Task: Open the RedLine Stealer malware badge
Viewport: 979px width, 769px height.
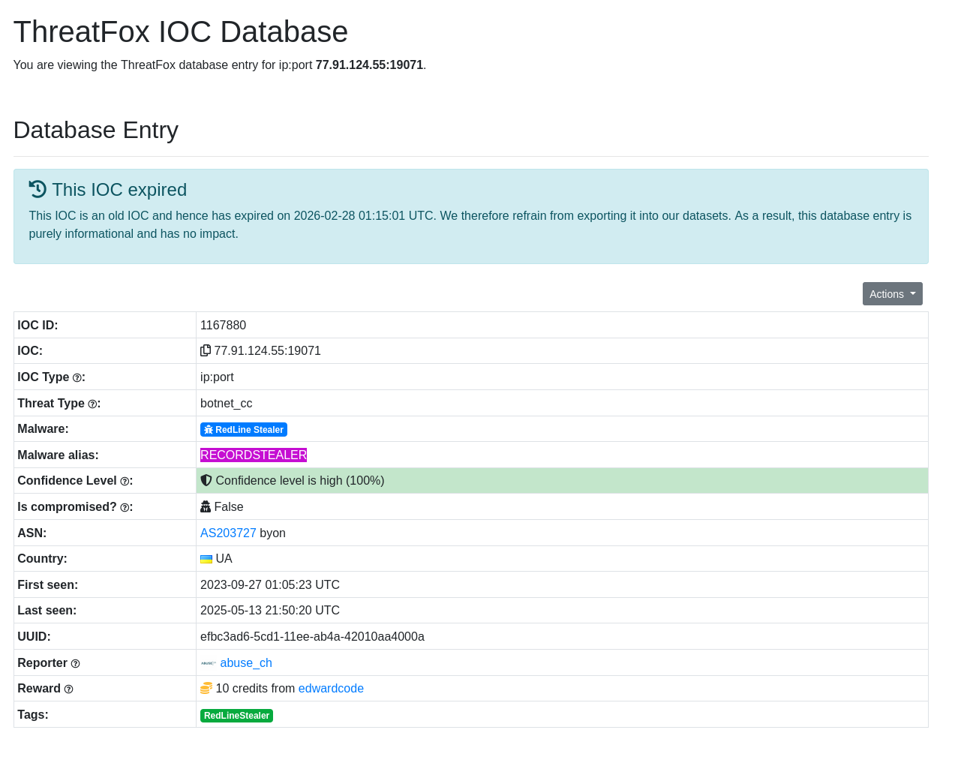Action: (x=244, y=430)
